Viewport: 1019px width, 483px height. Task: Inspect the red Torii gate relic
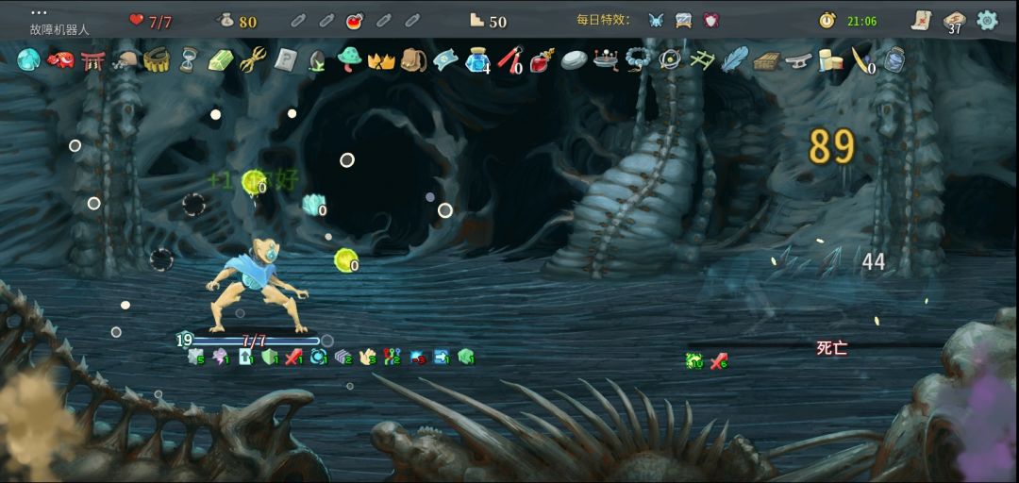tap(92, 60)
